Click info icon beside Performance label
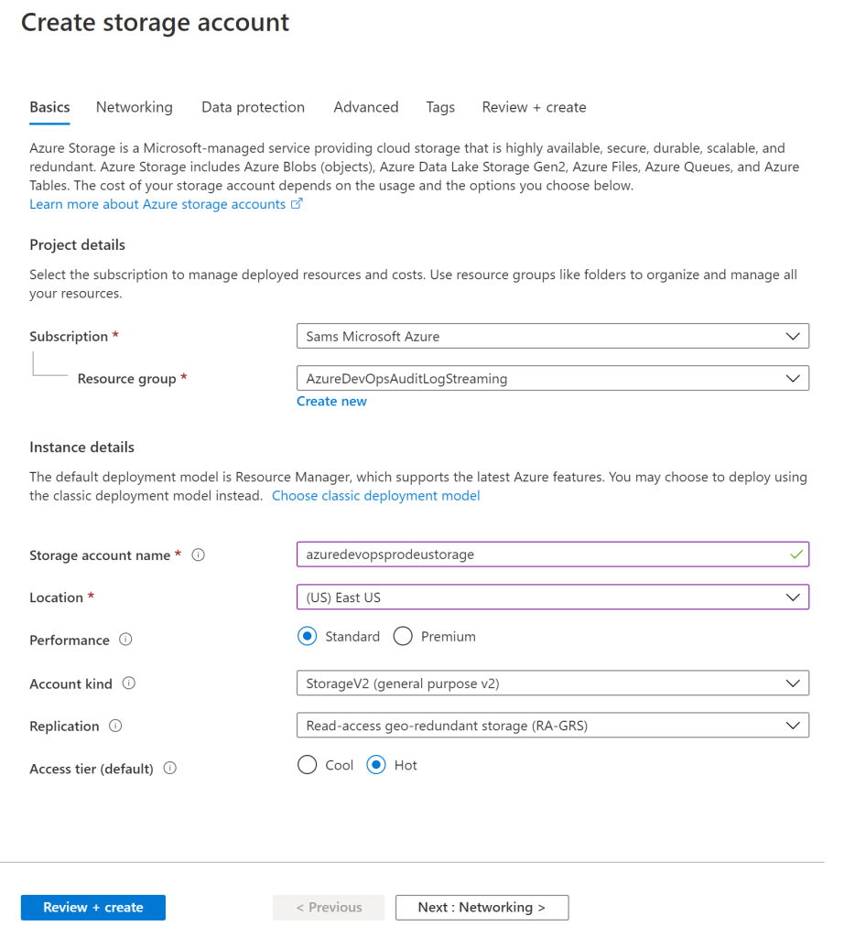Viewport: 855px width, 937px height. pos(126,641)
